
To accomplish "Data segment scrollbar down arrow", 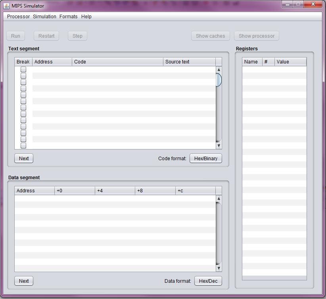I will [219, 268].
